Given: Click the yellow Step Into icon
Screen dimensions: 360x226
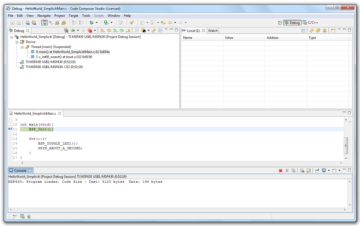Looking at the screenshot, I should (102, 30).
